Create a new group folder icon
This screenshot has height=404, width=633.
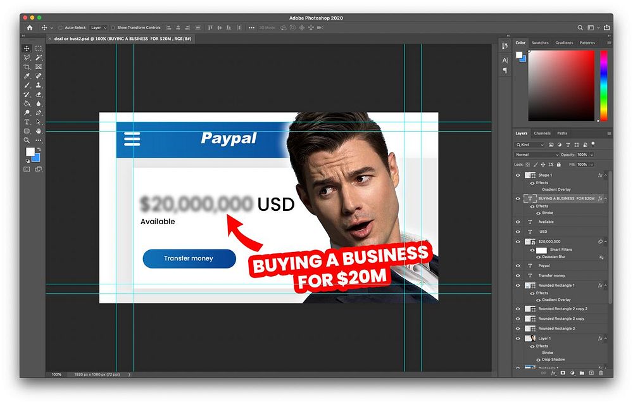point(582,373)
